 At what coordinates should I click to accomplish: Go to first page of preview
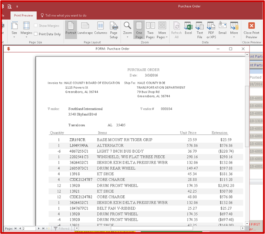coord(16,228)
